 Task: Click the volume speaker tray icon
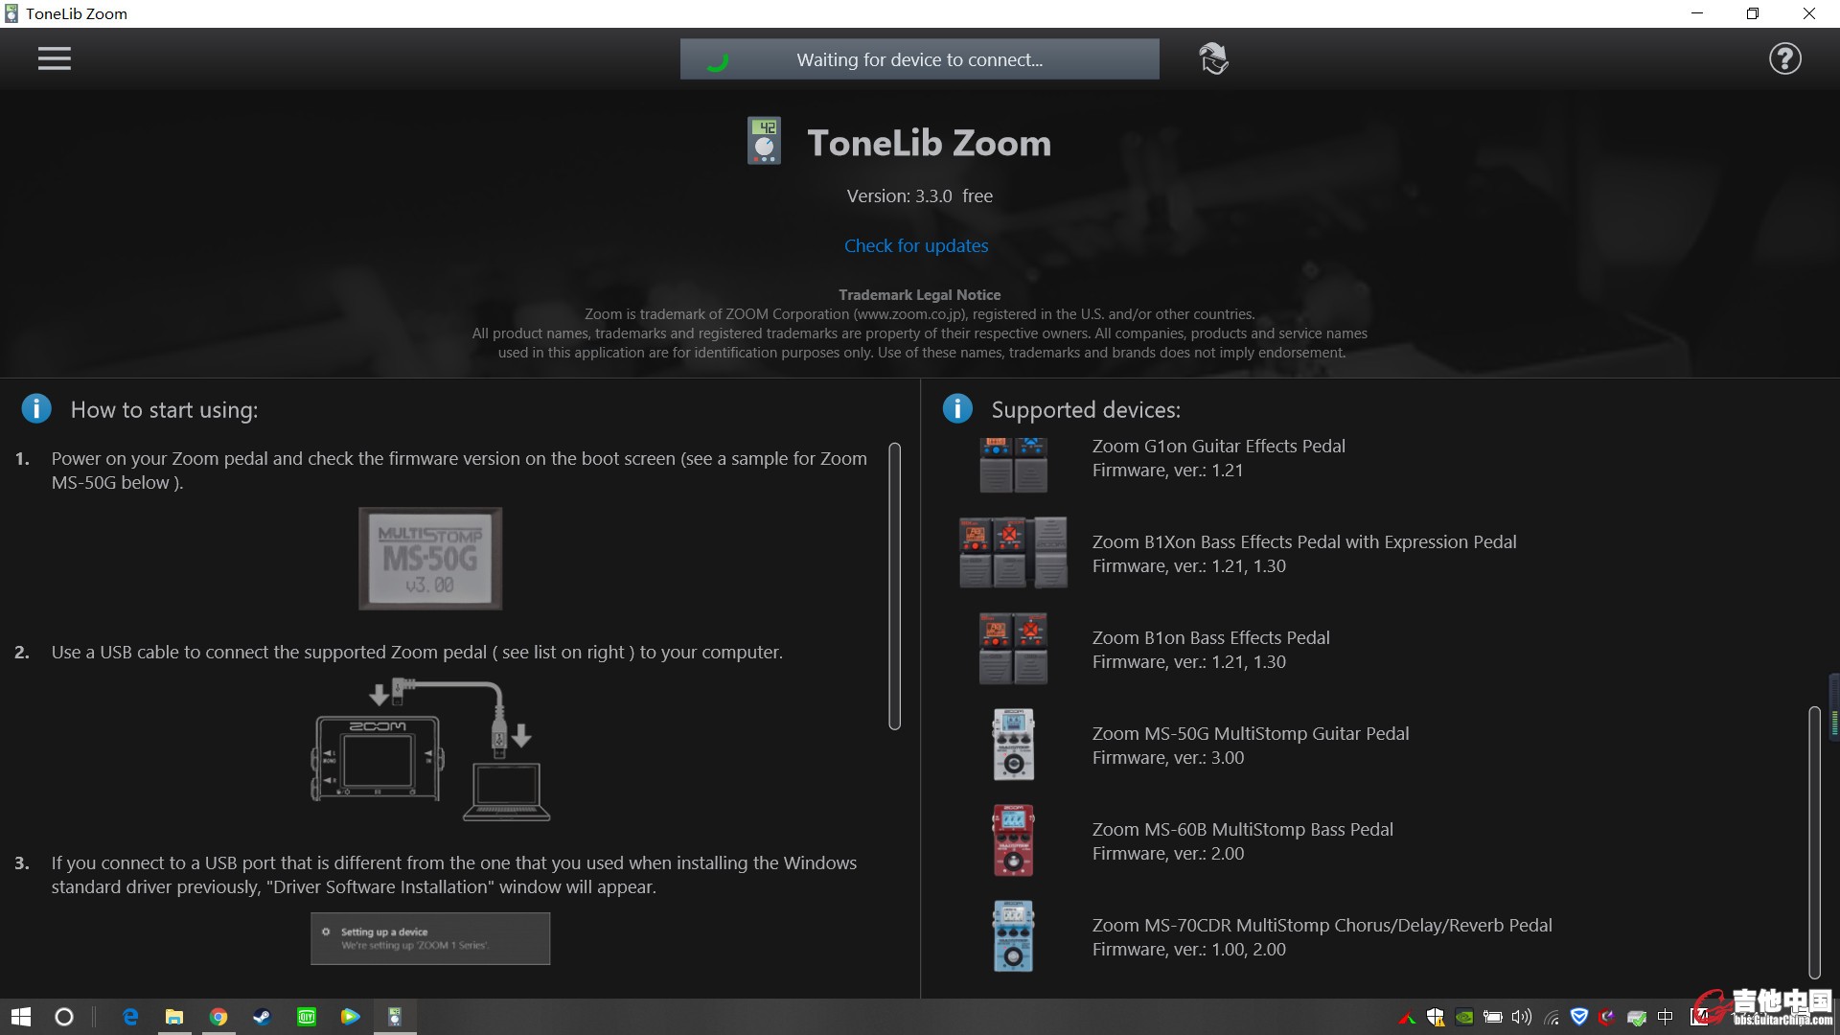1522,1017
